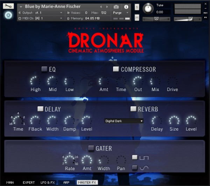Minimize the instrument view
The image size is (210, 186).
pyautogui.click(x=205, y=8)
